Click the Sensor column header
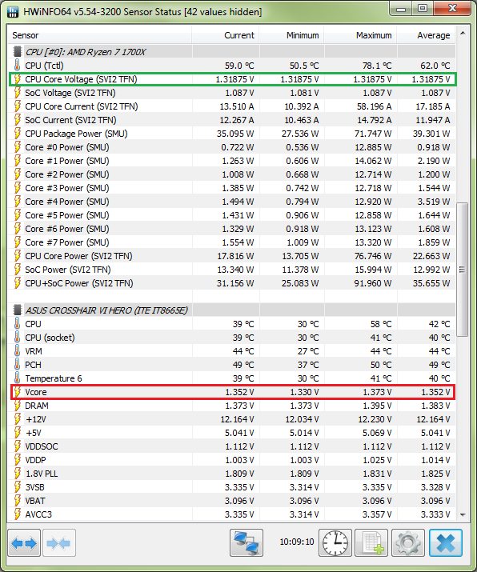 (x=100, y=35)
